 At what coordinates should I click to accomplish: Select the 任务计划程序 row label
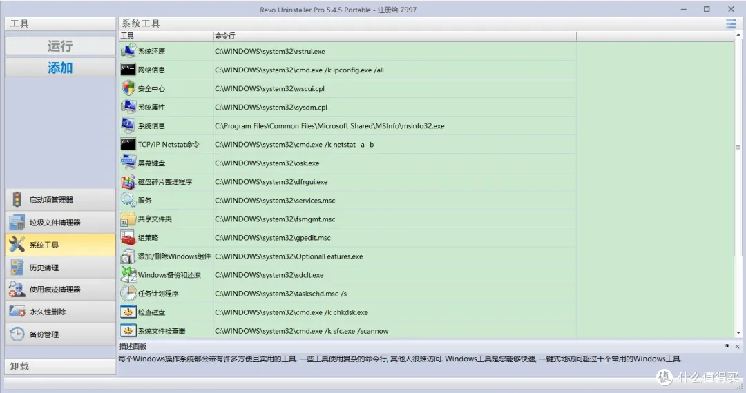[158, 294]
